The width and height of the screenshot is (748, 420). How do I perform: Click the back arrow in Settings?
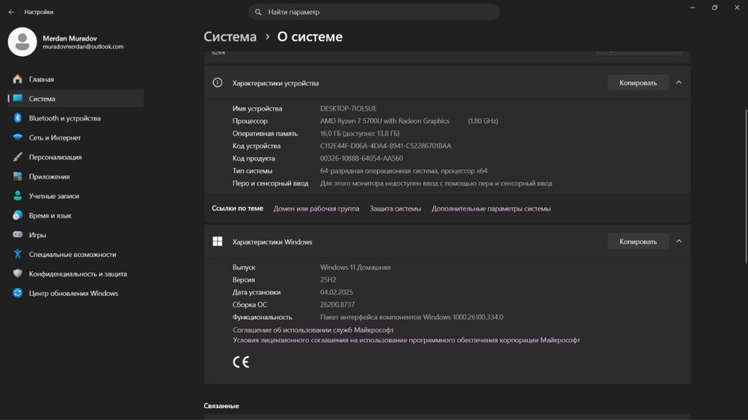pos(11,12)
